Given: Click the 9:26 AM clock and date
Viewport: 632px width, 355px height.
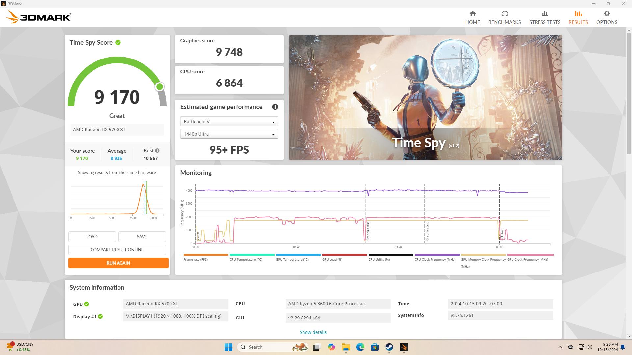Looking at the screenshot, I should [608, 347].
